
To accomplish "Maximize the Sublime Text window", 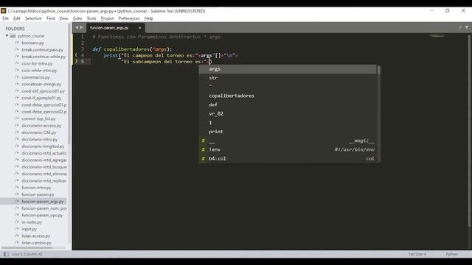I will click(x=448, y=11).
